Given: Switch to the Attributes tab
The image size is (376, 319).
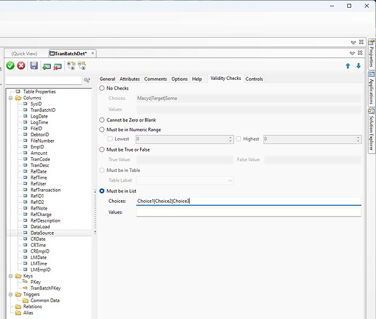Looking at the screenshot, I should tap(129, 79).
